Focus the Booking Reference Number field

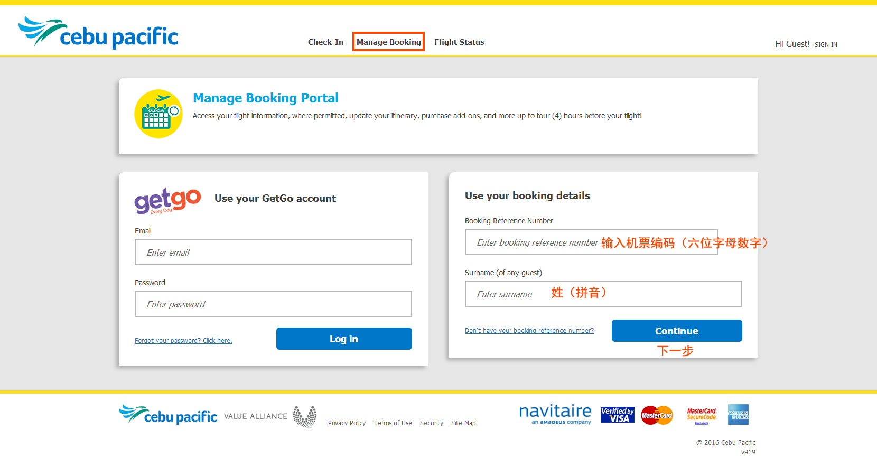tap(591, 242)
